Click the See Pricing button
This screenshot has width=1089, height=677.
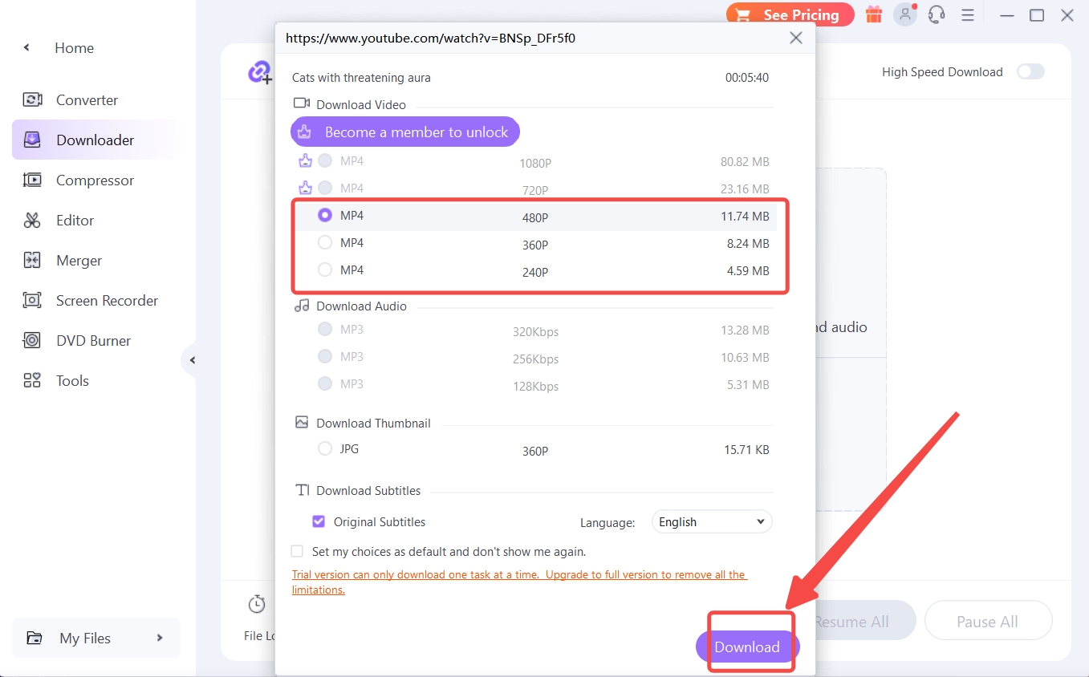coord(789,14)
